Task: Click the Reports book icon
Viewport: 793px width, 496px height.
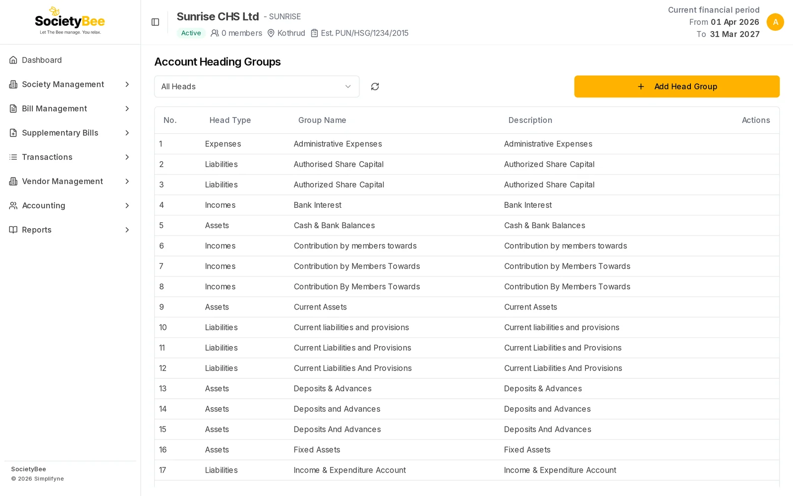Action: tap(13, 230)
